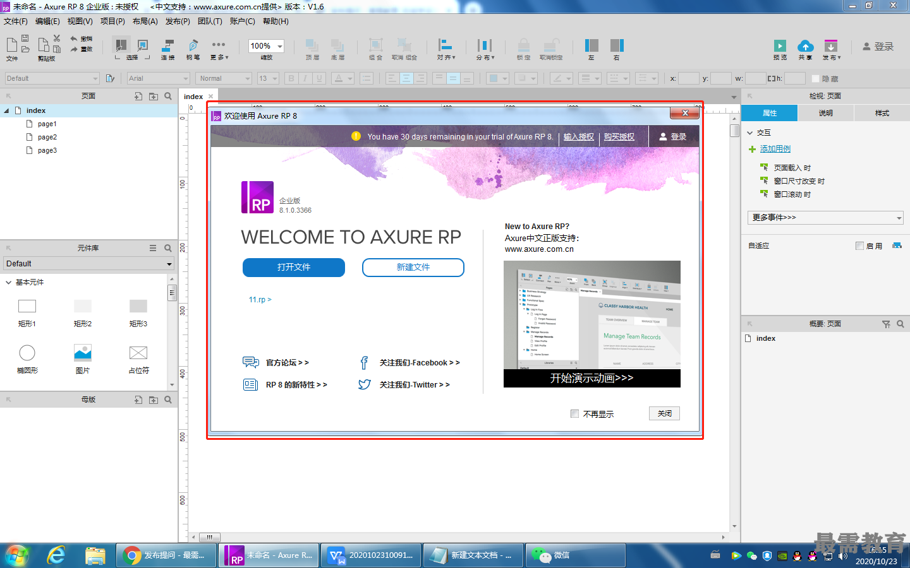Click the Facebook icon in welcome dialog
The width and height of the screenshot is (910, 568).
pos(364,363)
